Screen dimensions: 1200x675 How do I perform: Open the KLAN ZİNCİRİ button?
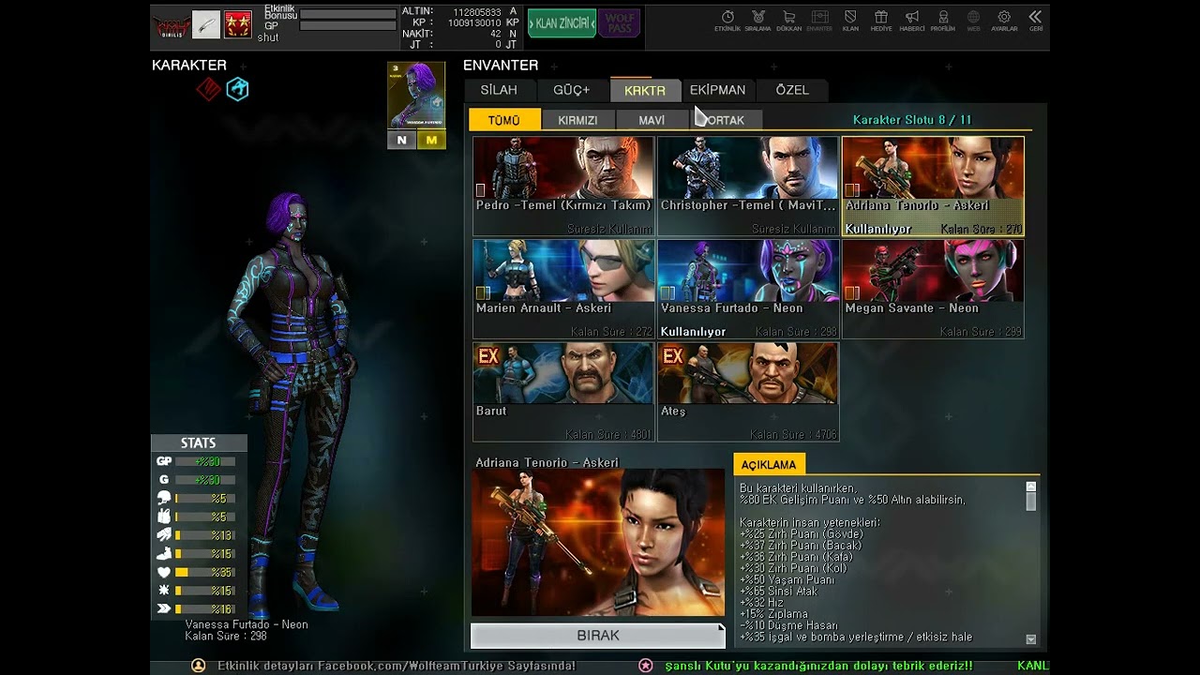(x=562, y=23)
